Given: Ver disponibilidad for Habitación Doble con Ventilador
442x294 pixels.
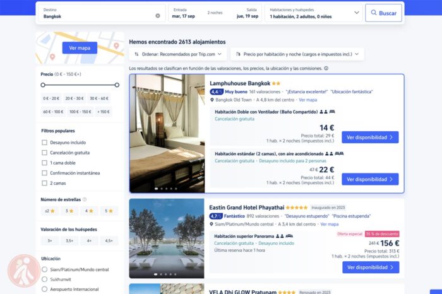Looking at the screenshot, I should (370, 138).
